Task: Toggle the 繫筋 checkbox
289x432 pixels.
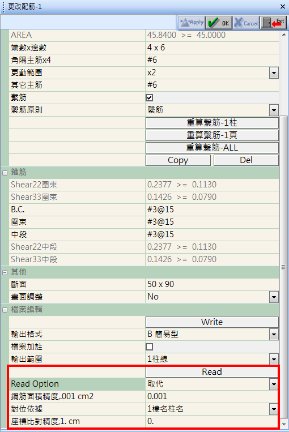Action: click(x=149, y=97)
